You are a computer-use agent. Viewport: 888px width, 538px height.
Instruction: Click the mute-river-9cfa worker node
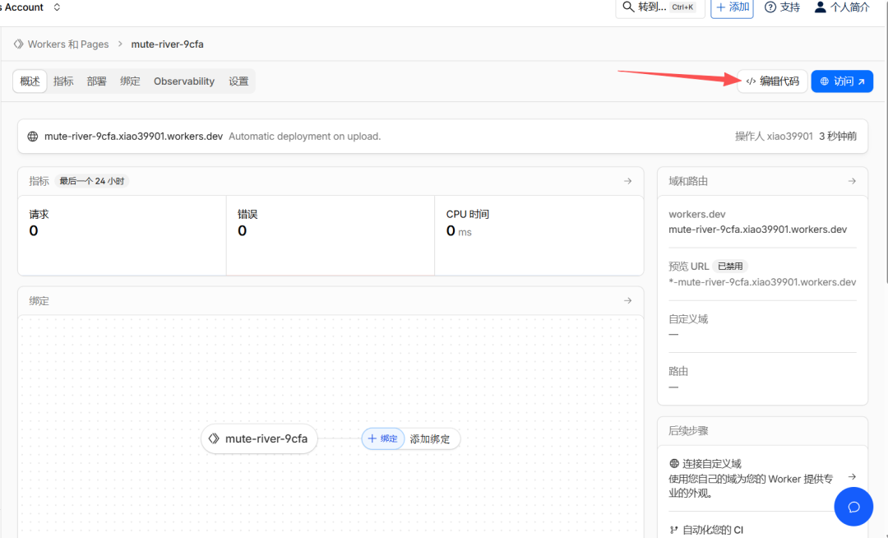[x=259, y=439]
